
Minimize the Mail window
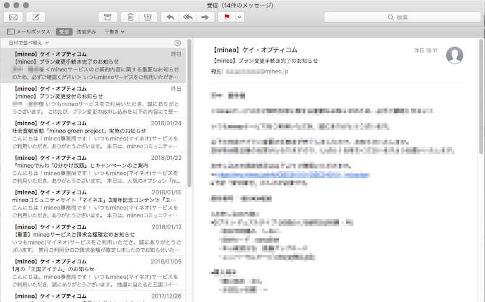point(16,5)
